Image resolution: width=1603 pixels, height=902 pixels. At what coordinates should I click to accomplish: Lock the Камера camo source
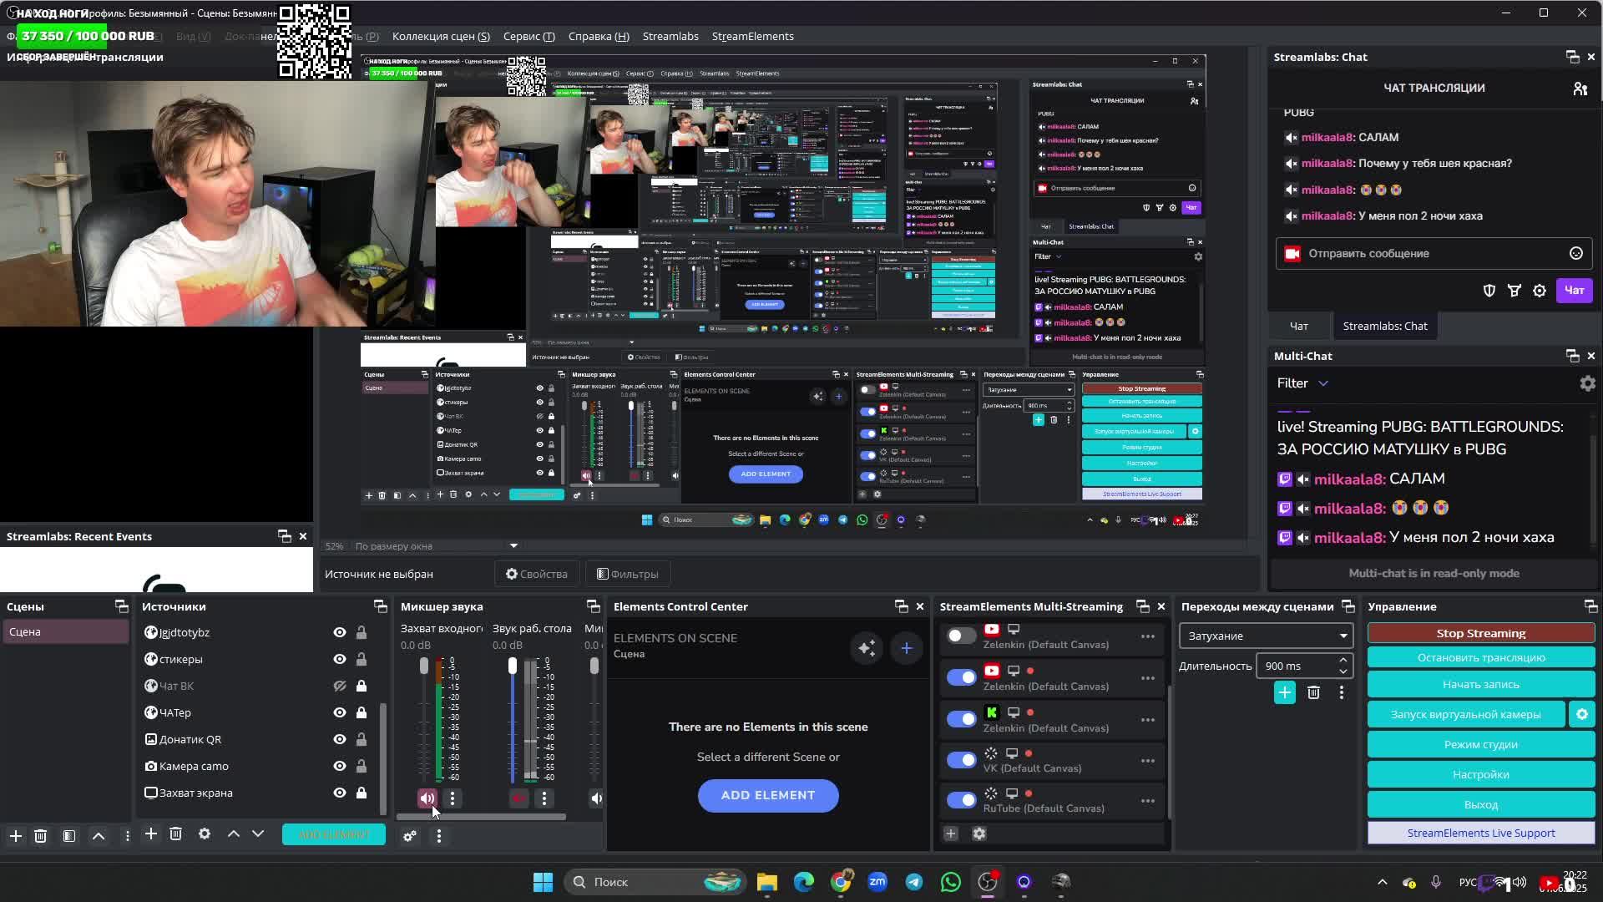point(362,766)
